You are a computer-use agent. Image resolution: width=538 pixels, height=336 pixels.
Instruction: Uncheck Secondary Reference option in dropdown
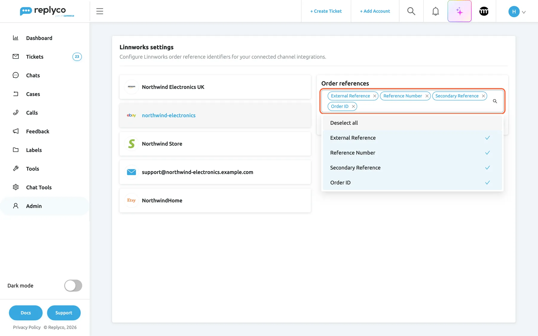pyautogui.click(x=412, y=168)
